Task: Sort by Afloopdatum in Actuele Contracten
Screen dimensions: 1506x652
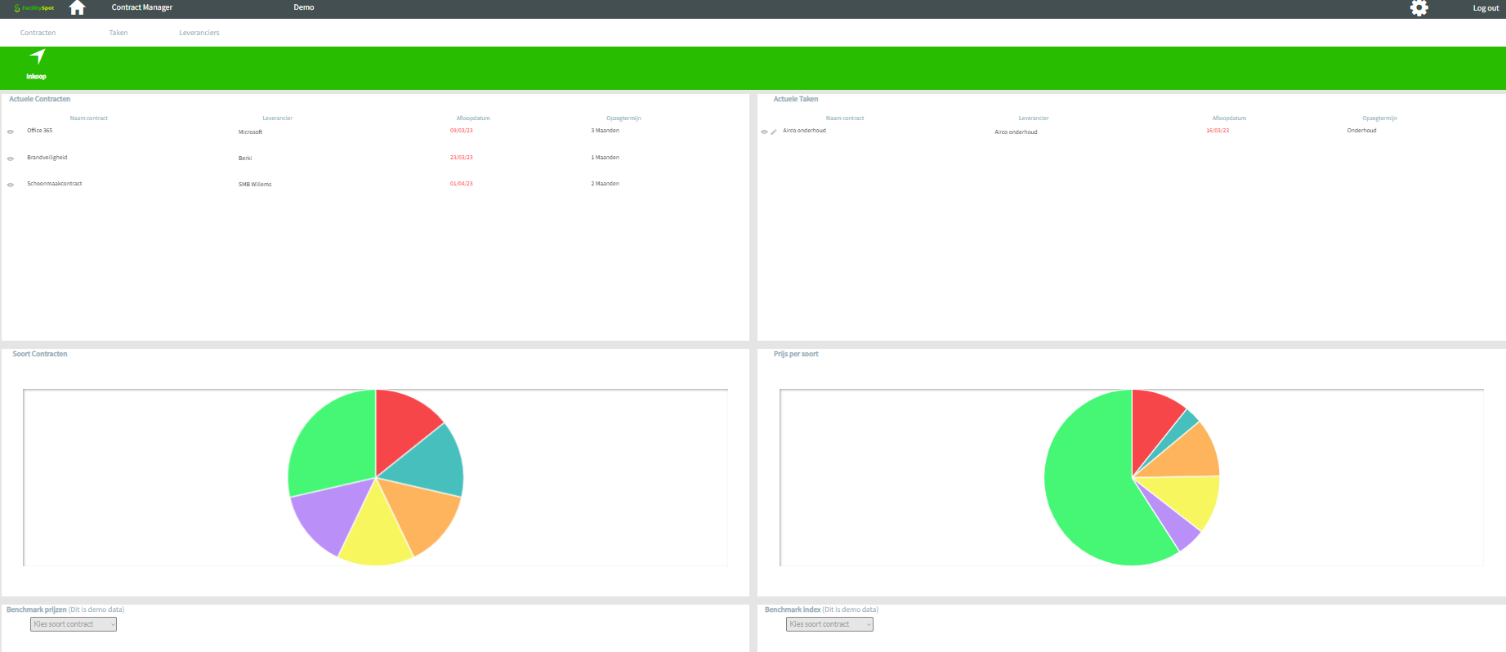Action: pyautogui.click(x=473, y=118)
